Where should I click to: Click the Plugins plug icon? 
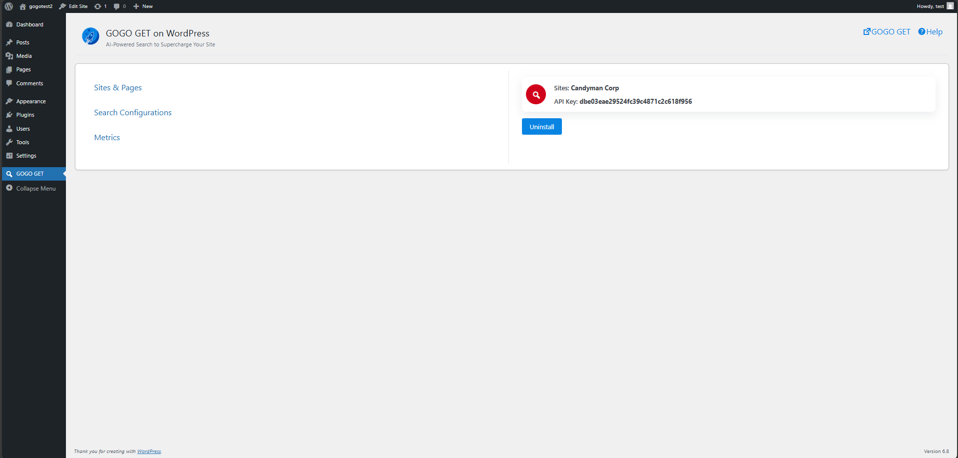click(x=9, y=115)
